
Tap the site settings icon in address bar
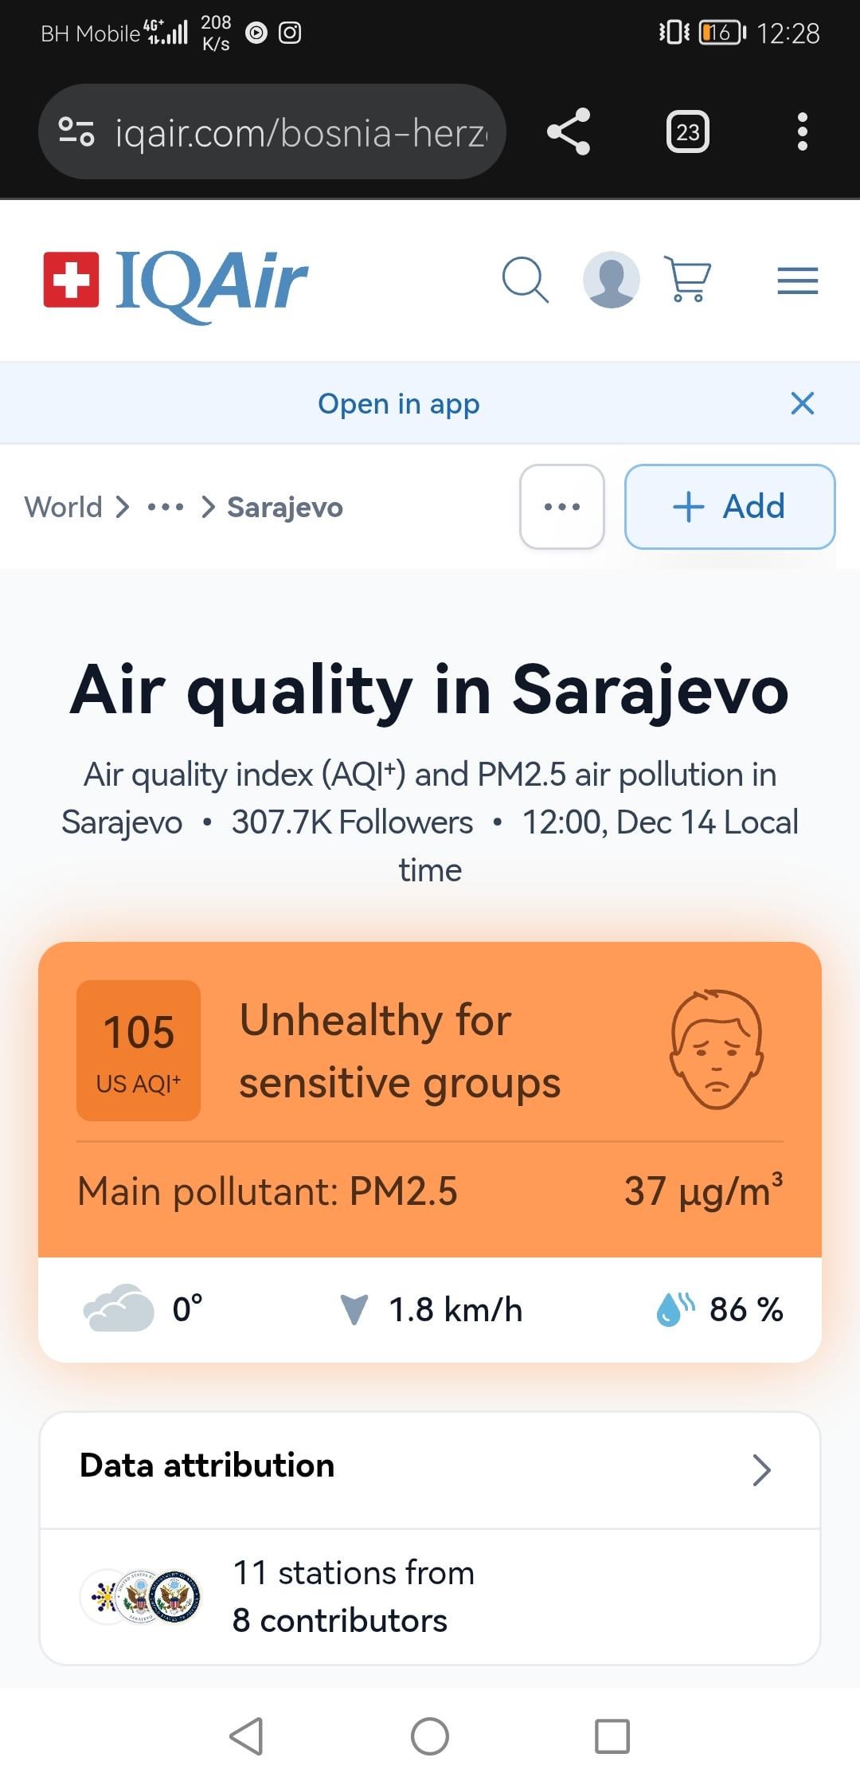76,131
